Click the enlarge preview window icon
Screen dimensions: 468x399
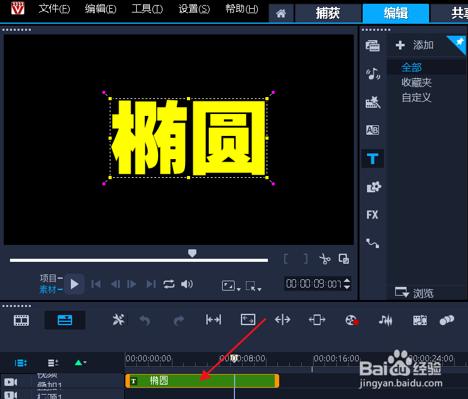click(344, 259)
